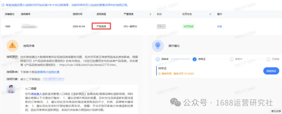This screenshot has height=114, width=282.
Task: Open 查看再次违规处置 link
Action: coord(48,72)
